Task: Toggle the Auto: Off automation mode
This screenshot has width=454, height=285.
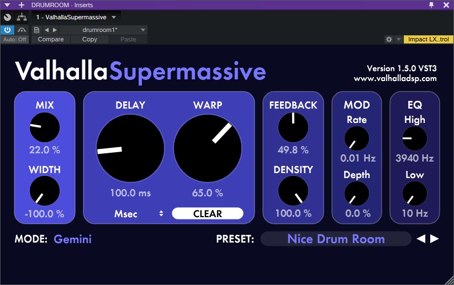Action: [x=14, y=39]
